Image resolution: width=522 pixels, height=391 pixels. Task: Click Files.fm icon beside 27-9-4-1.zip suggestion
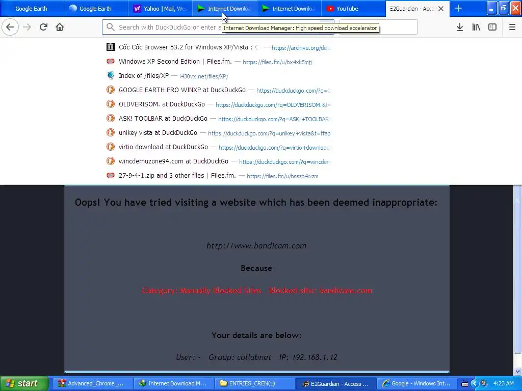click(x=111, y=175)
